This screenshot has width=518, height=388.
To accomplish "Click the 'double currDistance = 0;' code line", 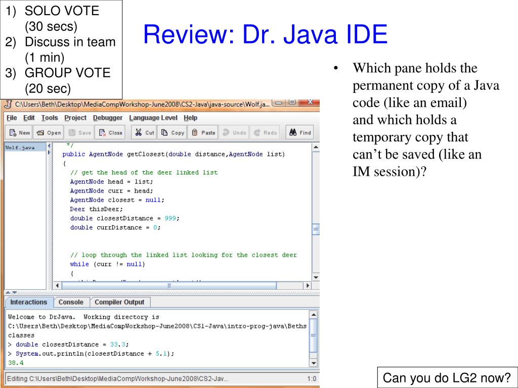I will [115, 228].
